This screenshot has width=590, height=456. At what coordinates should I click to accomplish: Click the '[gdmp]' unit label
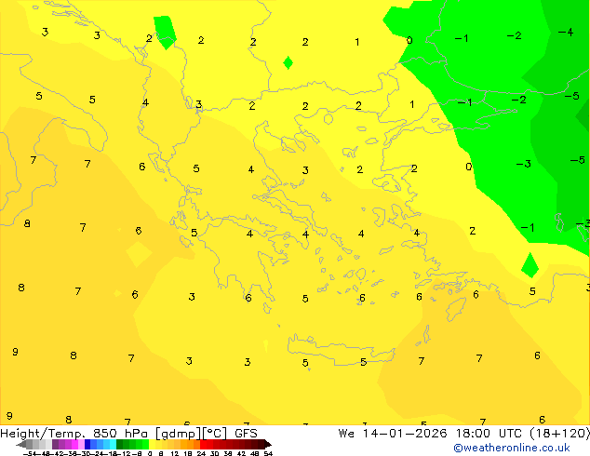[179, 434]
